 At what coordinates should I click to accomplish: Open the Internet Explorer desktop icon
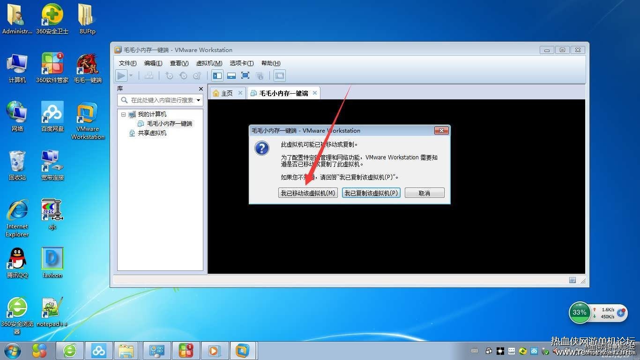(17, 218)
